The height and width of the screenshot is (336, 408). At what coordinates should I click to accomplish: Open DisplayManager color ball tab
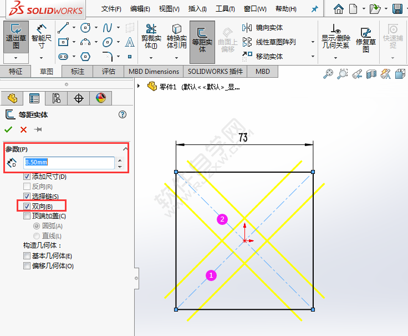(x=101, y=98)
